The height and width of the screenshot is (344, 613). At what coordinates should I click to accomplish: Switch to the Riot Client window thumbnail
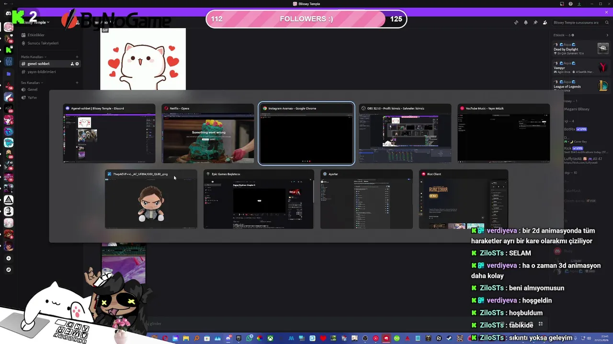tap(464, 199)
